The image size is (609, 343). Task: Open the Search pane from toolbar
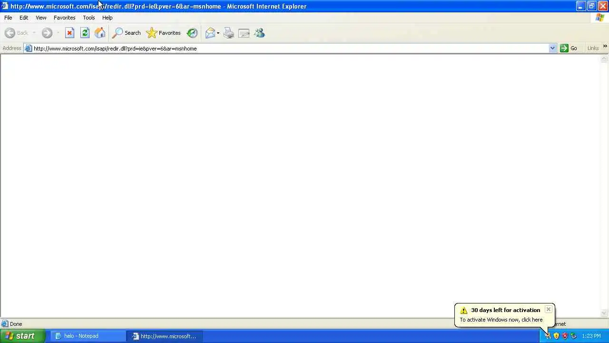(x=127, y=33)
